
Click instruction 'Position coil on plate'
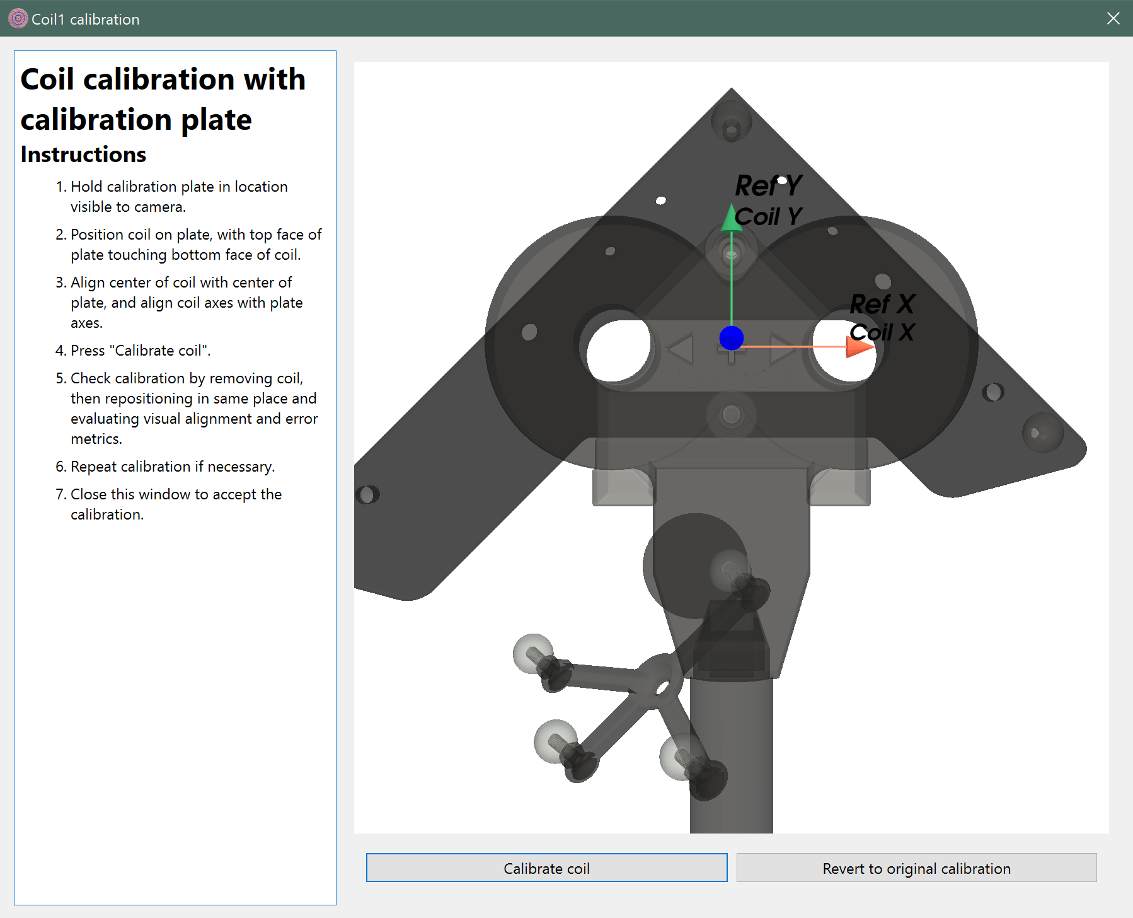coord(188,245)
